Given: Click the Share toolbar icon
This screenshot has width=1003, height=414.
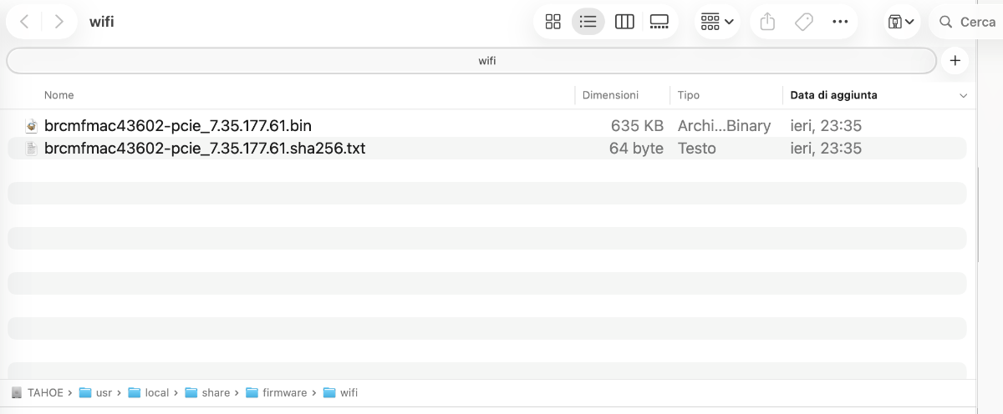Looking at the screenshot, I should [x=768, y=23].
